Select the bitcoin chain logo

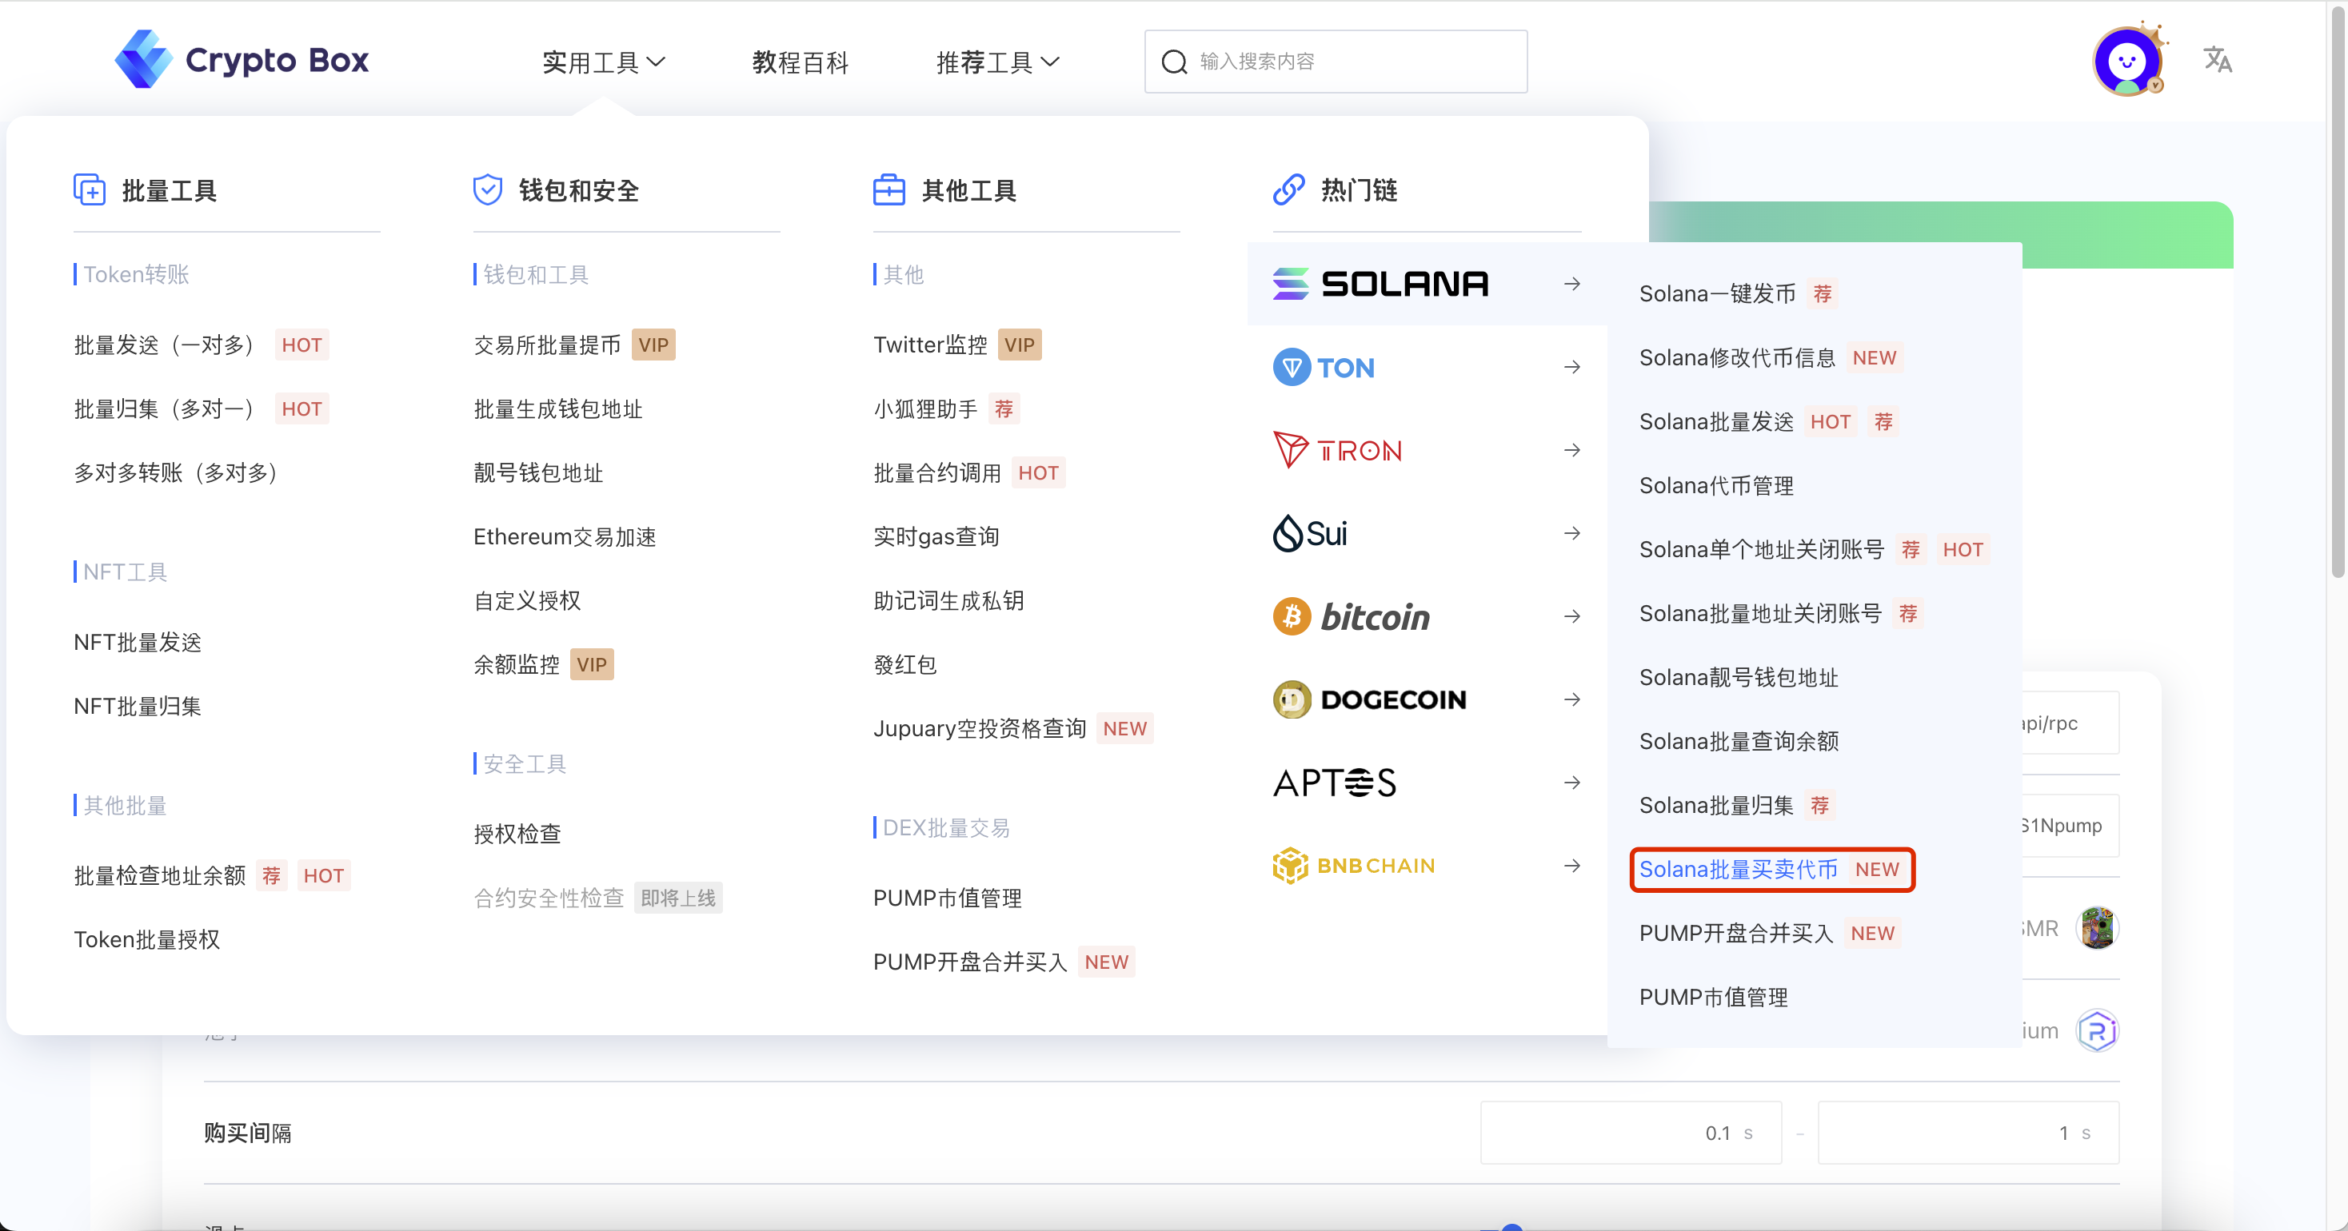click(1351, 617)
